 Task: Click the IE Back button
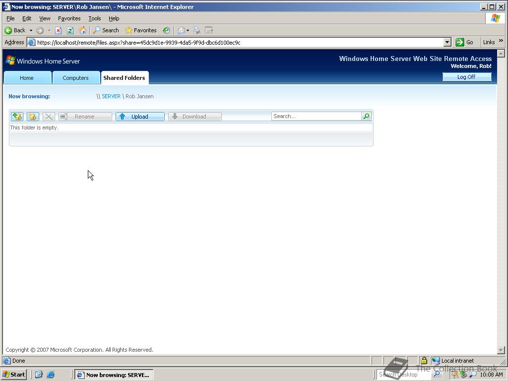pyautogui.click(x=15, y=30)
